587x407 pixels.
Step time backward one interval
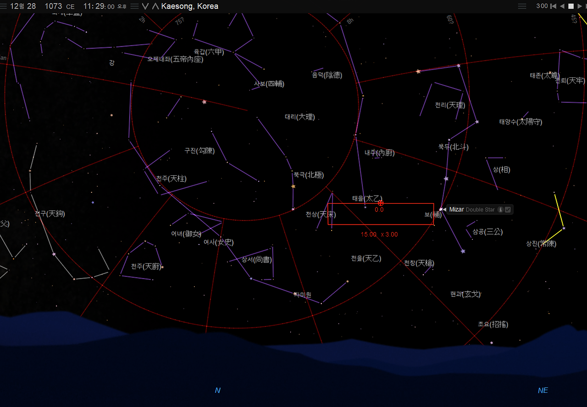pos(554,6)
